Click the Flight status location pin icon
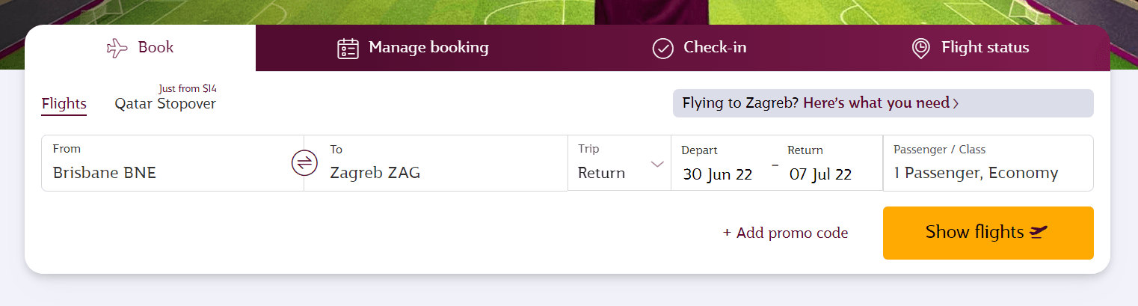This screenshot has height=306, width=1138. [x=920, y=49]
